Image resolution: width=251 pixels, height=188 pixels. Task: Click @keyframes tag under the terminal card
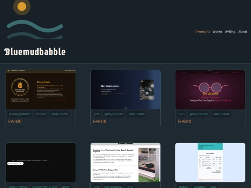(x=18, y=187)
